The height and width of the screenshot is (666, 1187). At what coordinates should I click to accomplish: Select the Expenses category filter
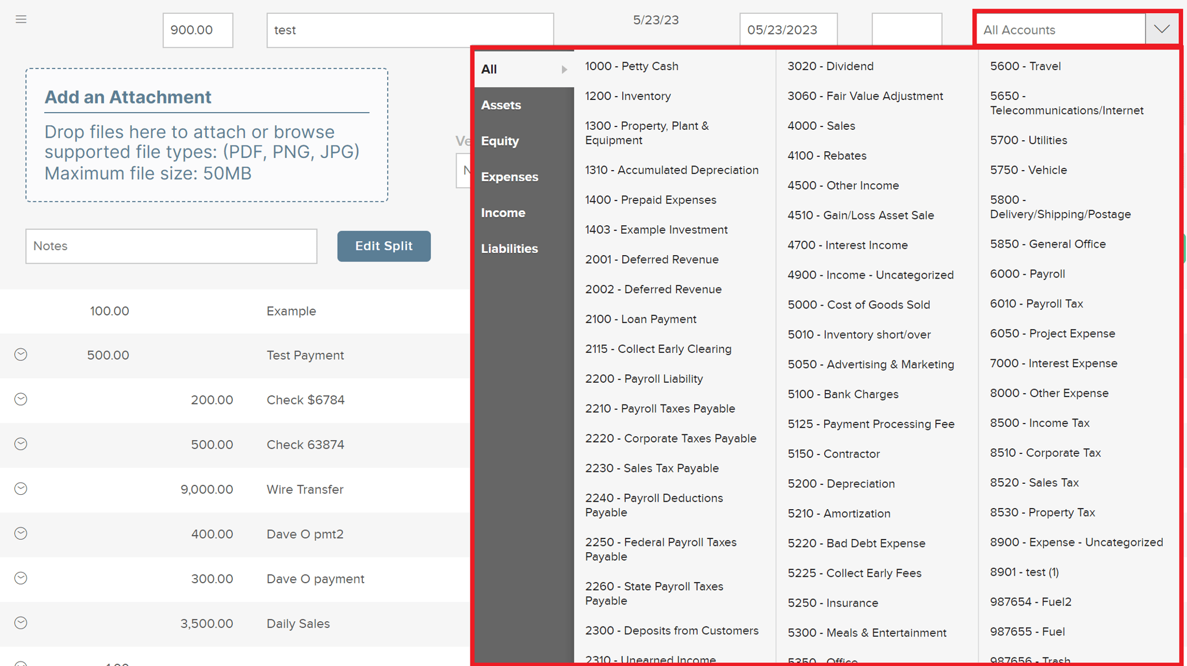click(510, 176)
